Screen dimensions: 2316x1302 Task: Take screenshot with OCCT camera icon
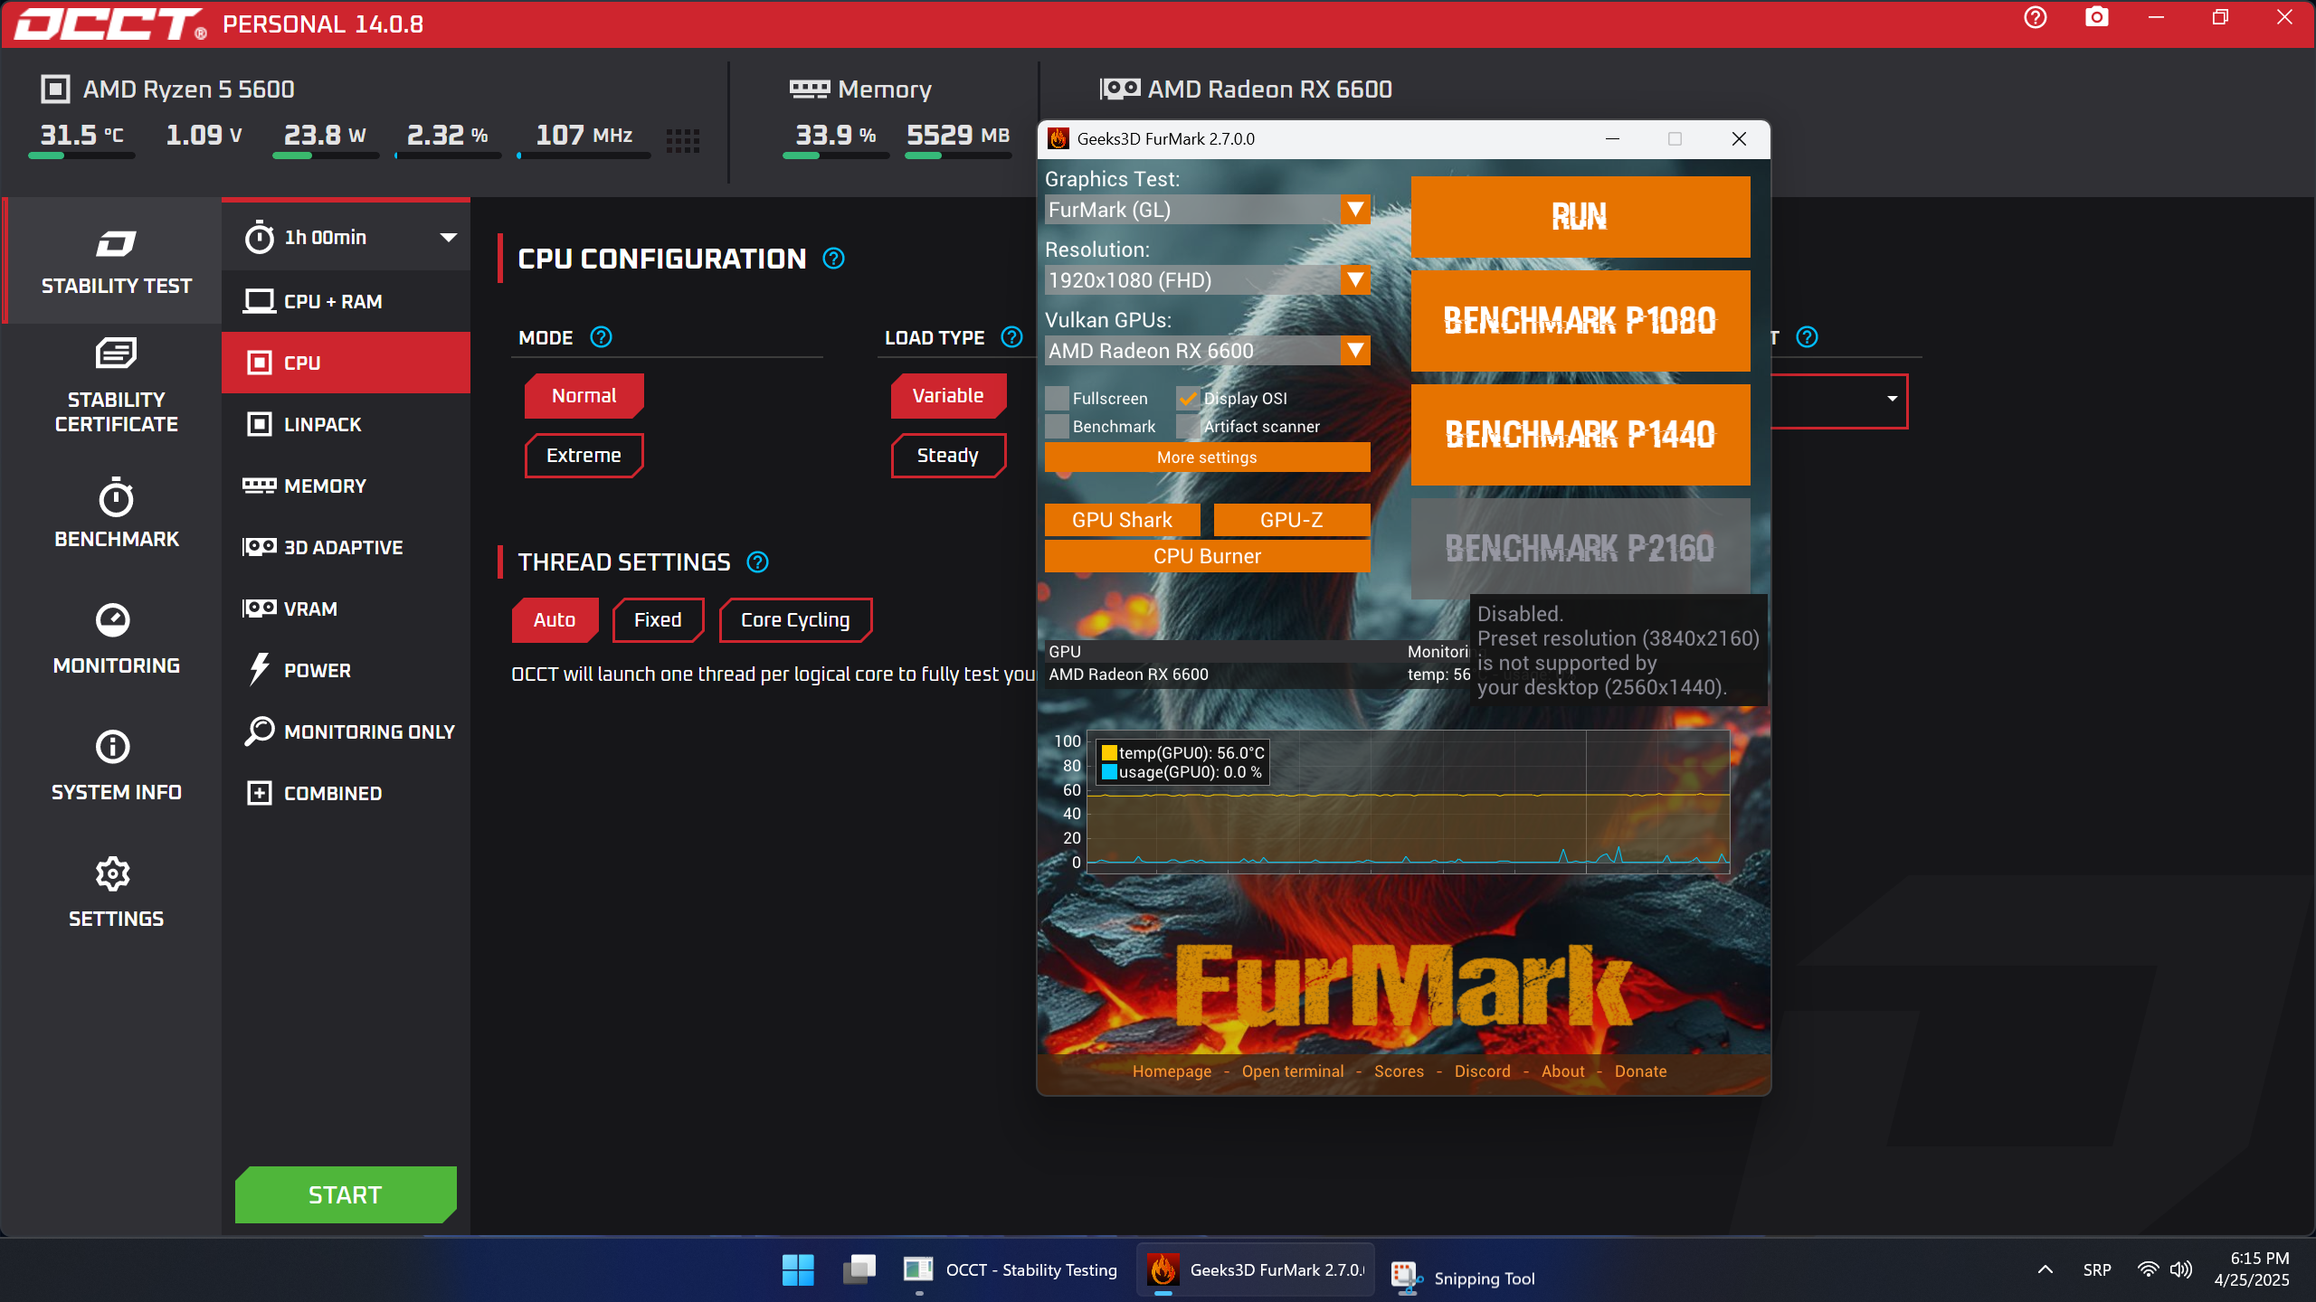click(x=2097, y=18)
